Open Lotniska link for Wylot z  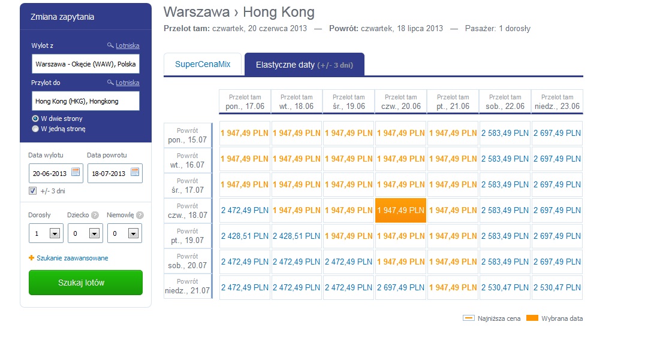tap(127, 45)
